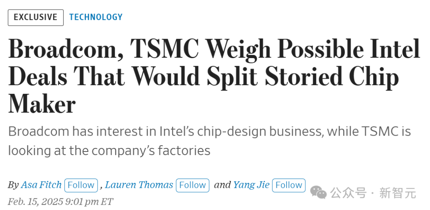Follow author Yang Jie
Viewport: 430px width, 210px height.
point(289,185)
